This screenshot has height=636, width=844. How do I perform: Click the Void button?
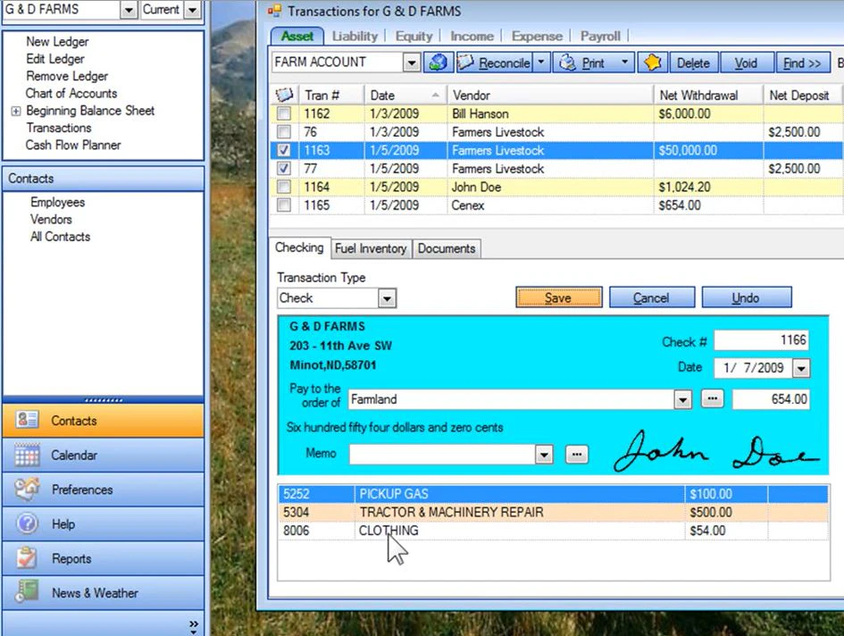point(747,63)
